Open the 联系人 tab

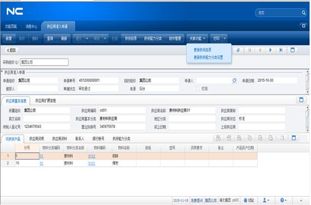pyautogui.click(x=80, y=139)
